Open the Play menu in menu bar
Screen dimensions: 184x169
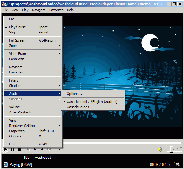coord(25,10)
